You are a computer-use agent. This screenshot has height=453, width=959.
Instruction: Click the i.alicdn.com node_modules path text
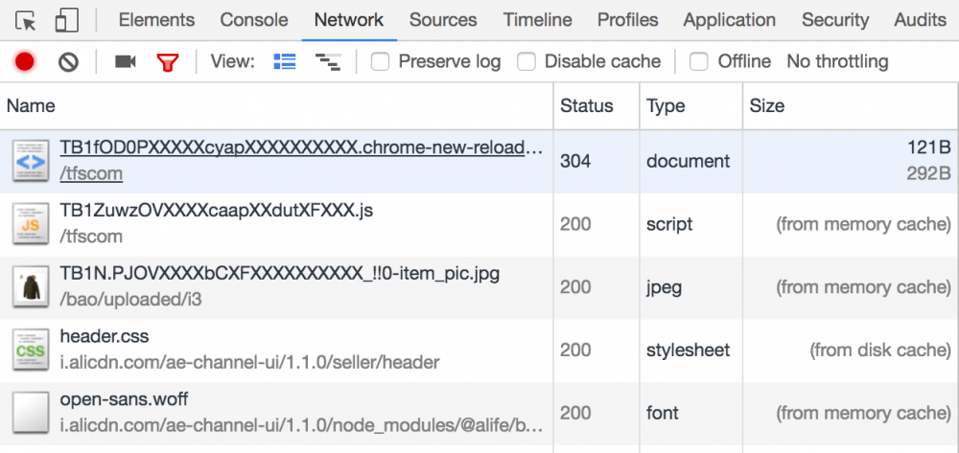pyautogui.click(x=301, y=425)
